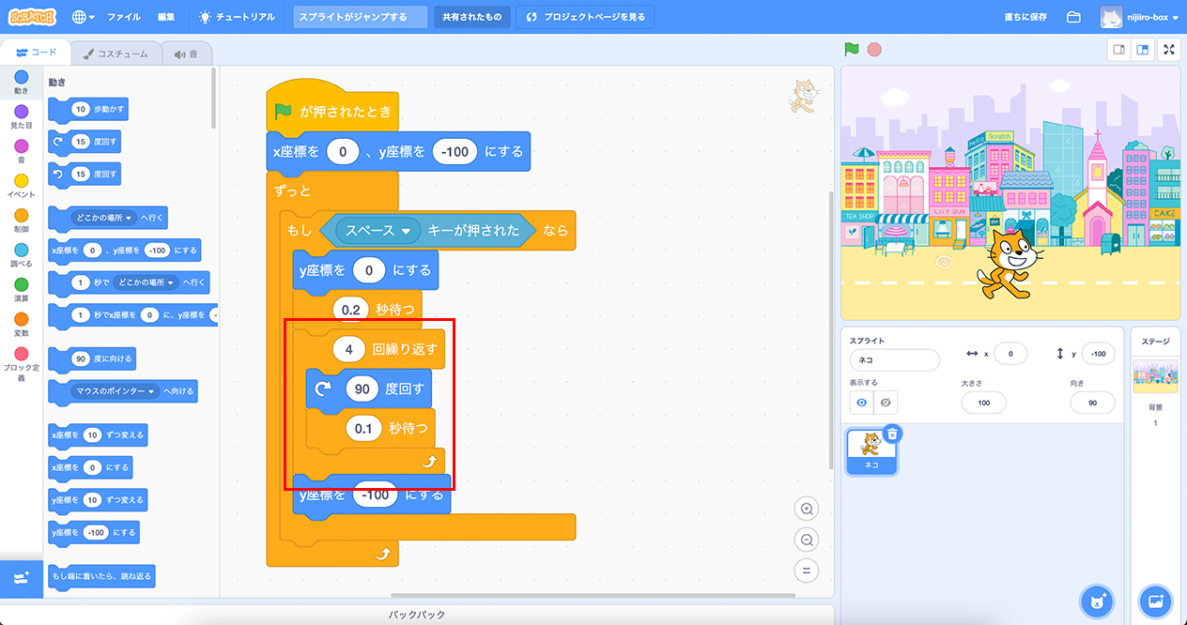The height and width of the screenshot is (625, 1187).
Task: Select the 制御 orange category circle
Action: point(22,216)
